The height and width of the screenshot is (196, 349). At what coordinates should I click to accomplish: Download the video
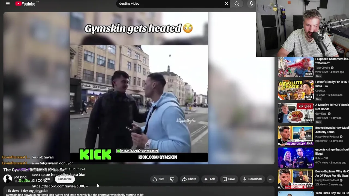[252, 179]
